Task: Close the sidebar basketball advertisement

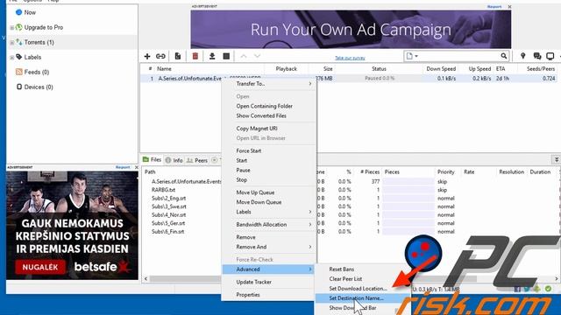Action: tap(137, 167)
